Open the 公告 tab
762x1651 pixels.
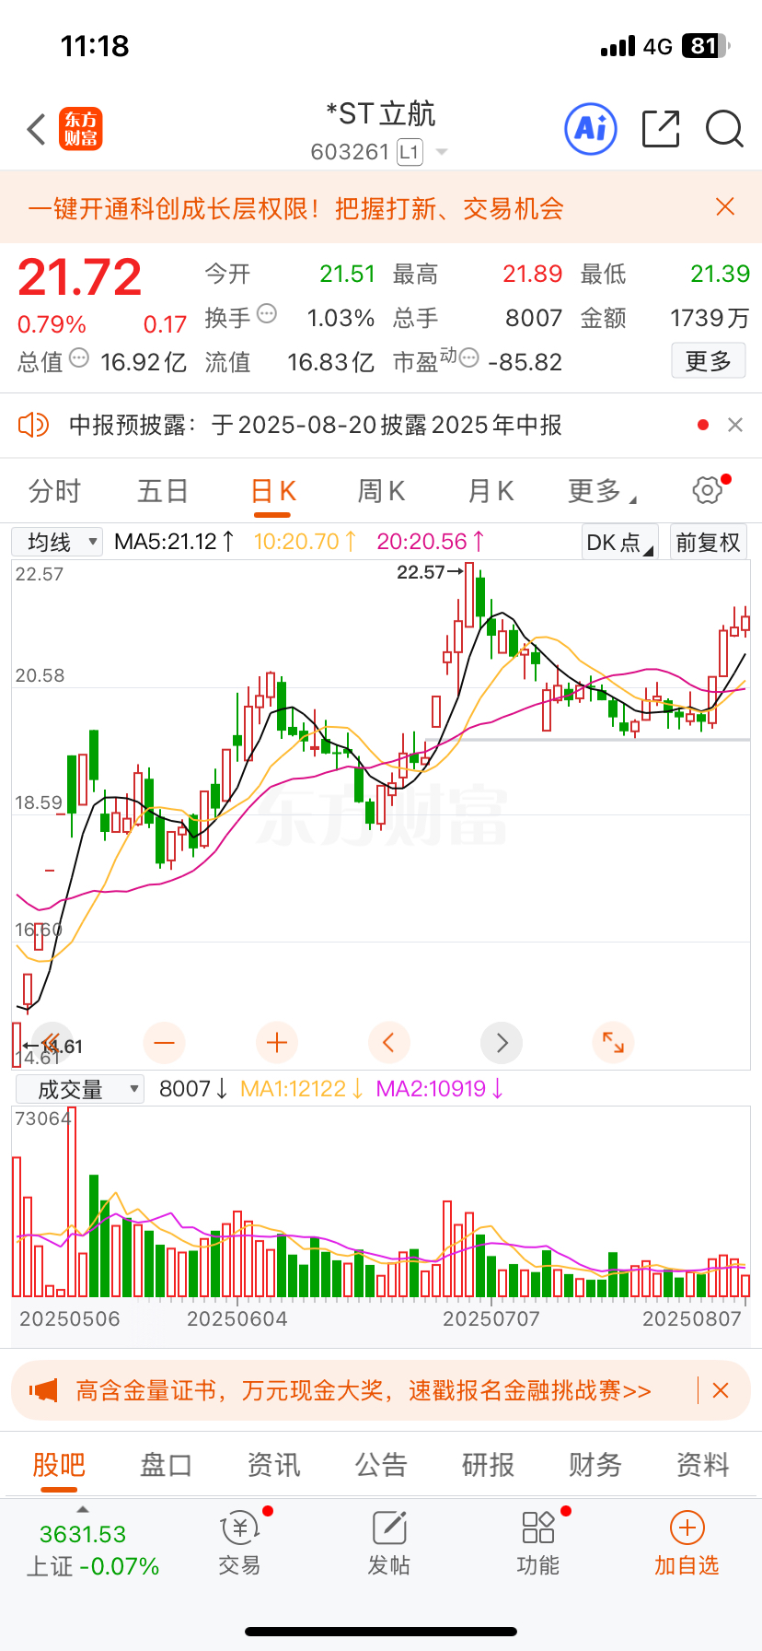tap(381, 1464)
